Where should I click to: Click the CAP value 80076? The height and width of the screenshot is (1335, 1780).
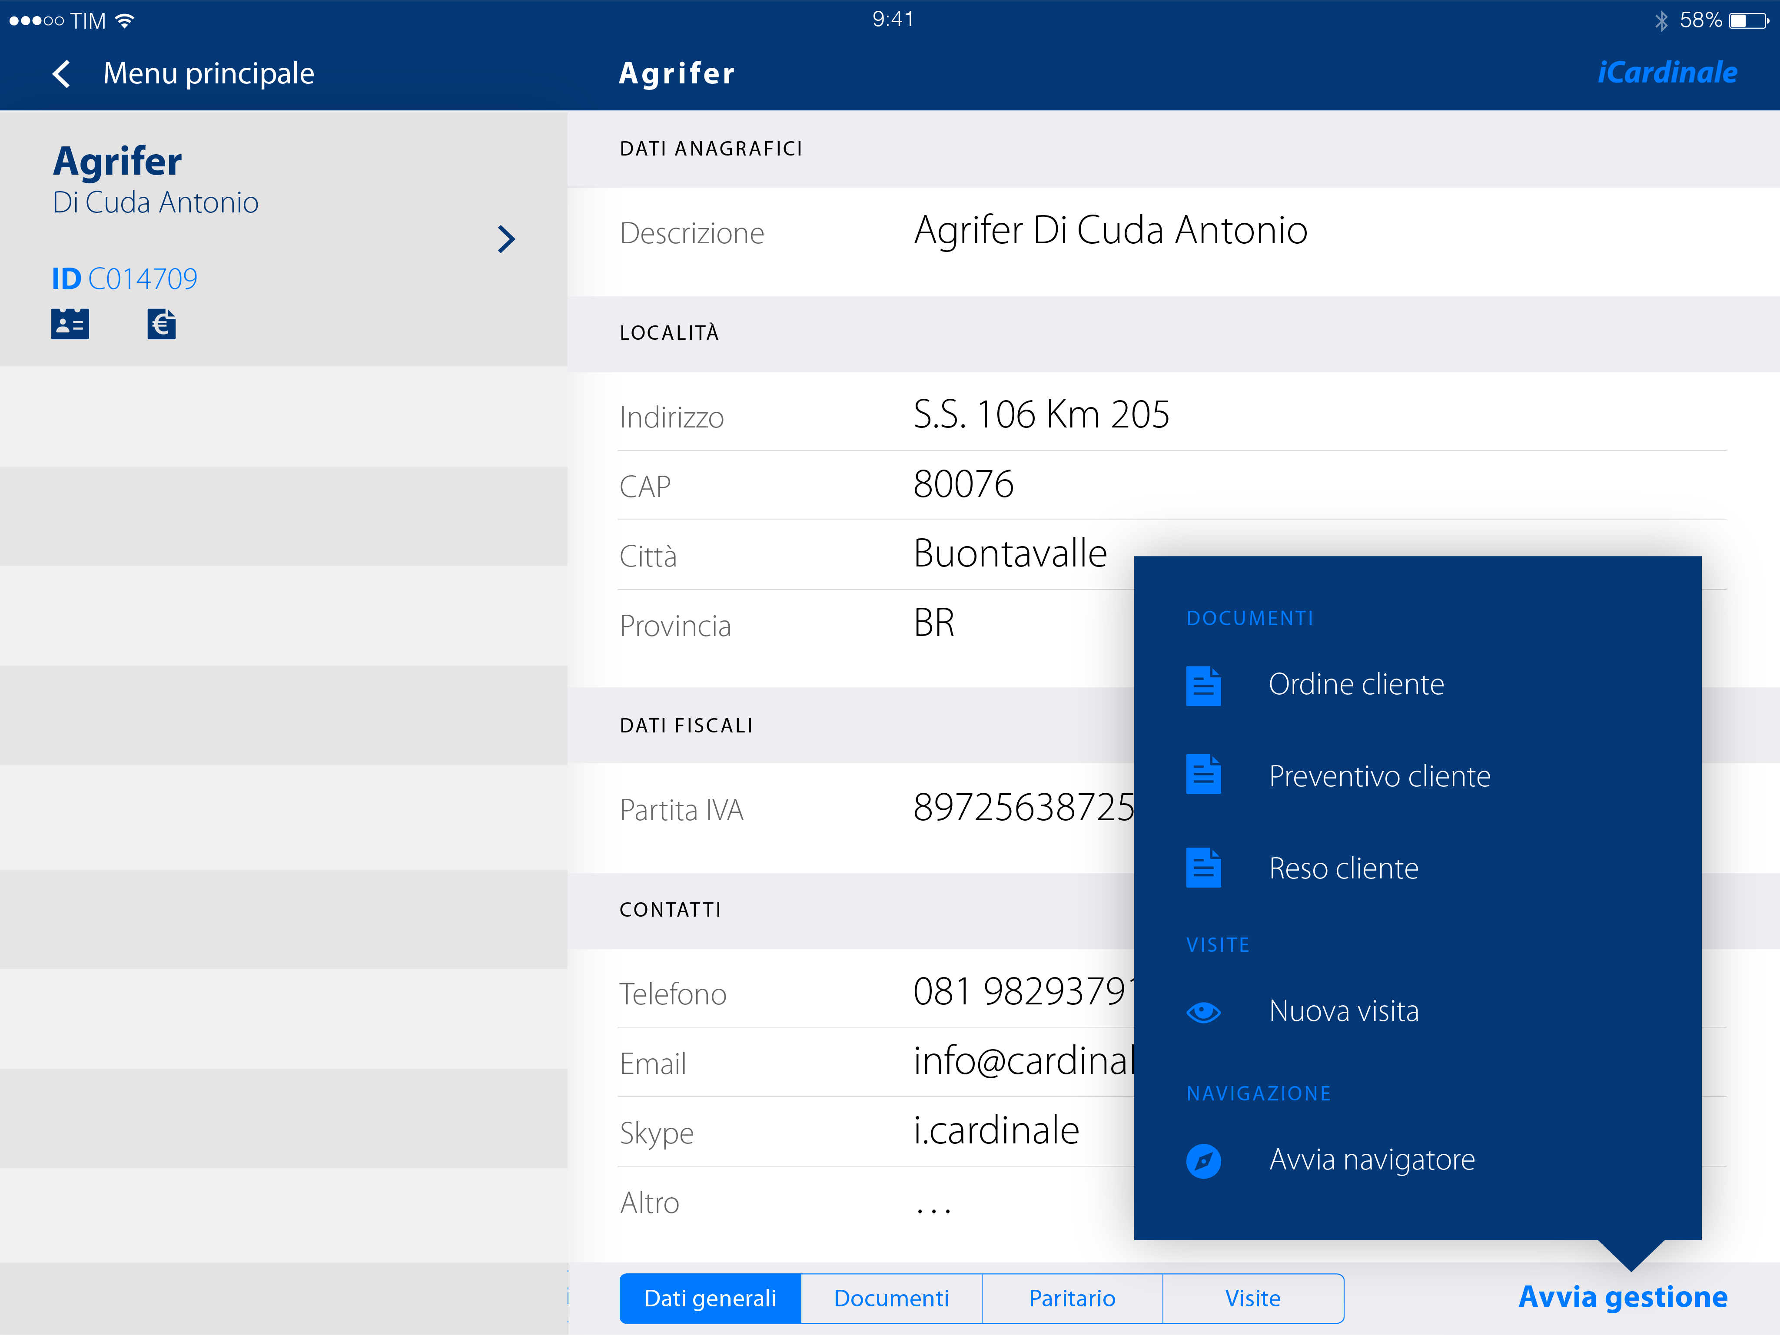[x=963, y=484]
